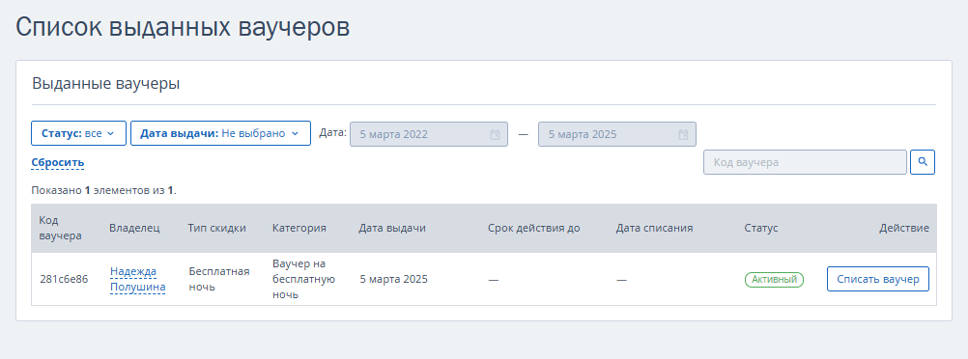Click the Список выданных ваучеров page heading

183,28
